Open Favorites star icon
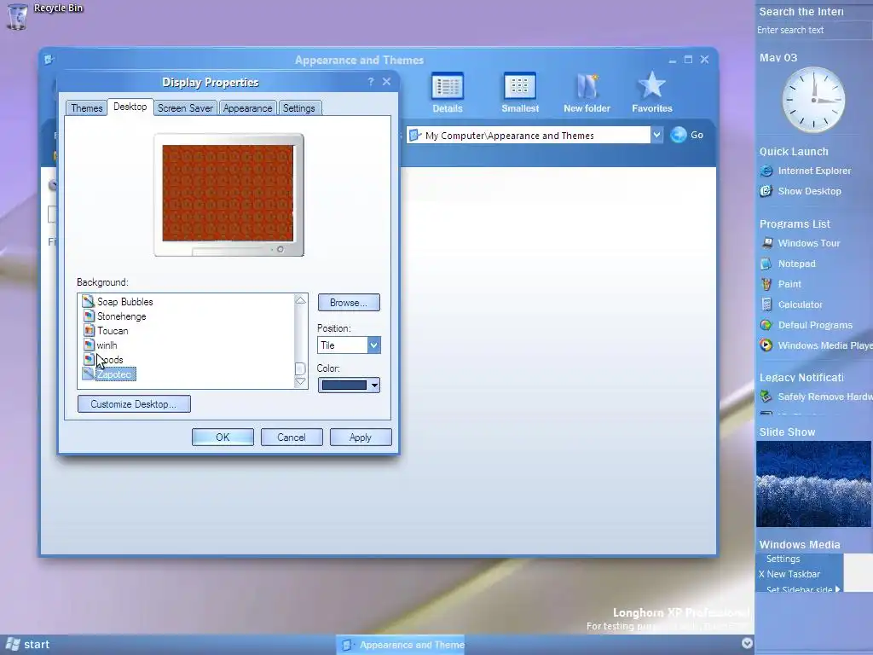The image size is (873, 655). point(652,92)
